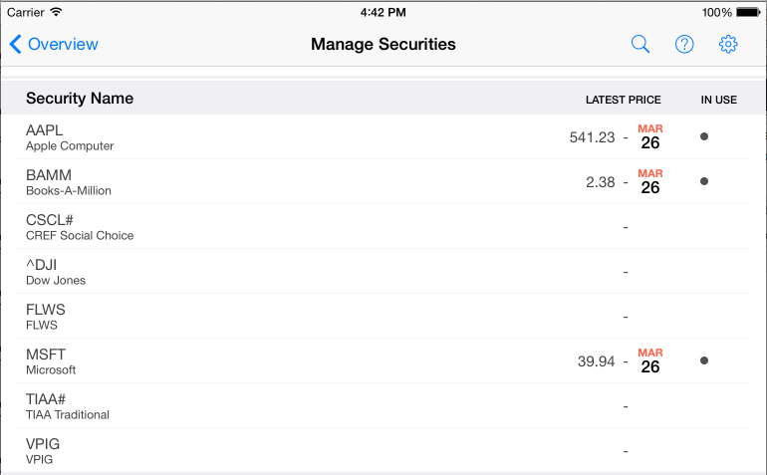Toggle the AAPL in-use dot

pyautogui.click(x=704, y=136)
